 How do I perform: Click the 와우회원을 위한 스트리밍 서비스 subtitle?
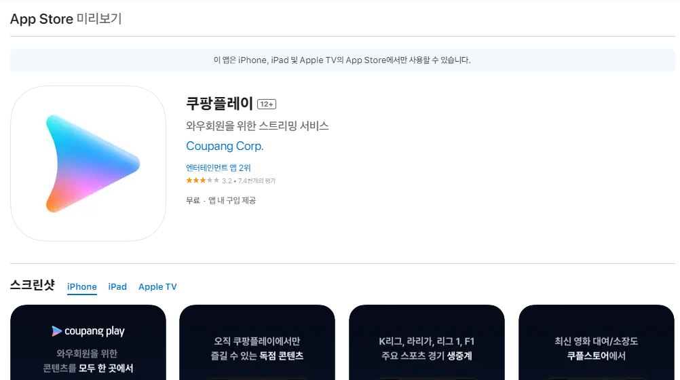click(x=257, y=126)
